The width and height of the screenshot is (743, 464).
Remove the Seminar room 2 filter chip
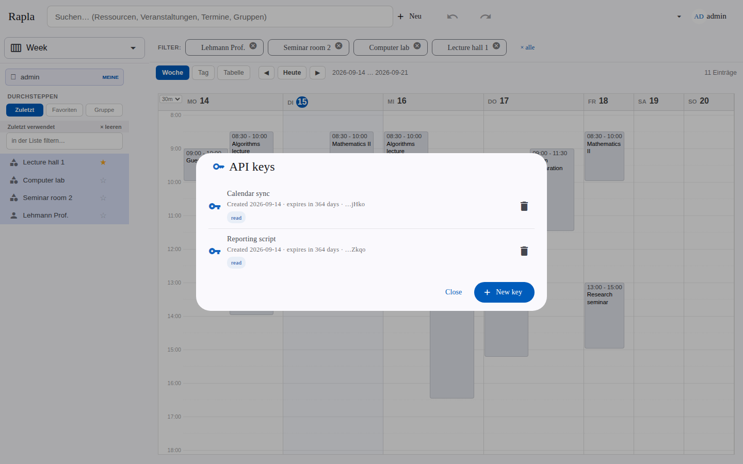click(x=338, y=46)
